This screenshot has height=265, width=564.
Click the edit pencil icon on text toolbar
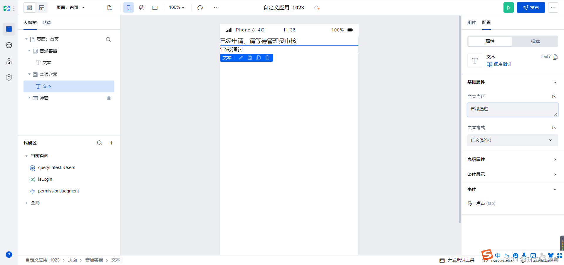(x=241, y=58)
